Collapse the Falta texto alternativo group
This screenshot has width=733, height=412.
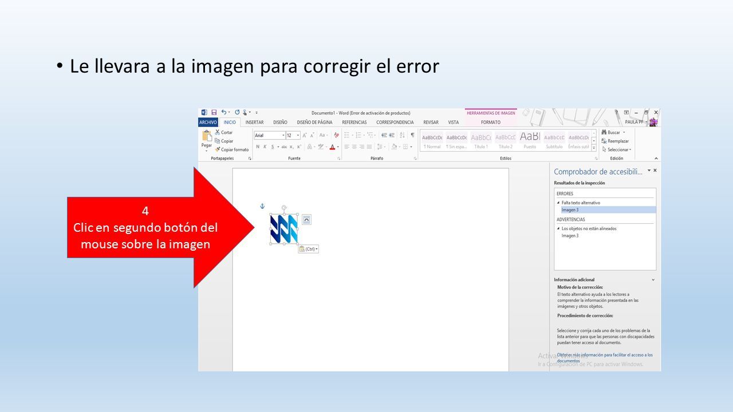(558, 203)
